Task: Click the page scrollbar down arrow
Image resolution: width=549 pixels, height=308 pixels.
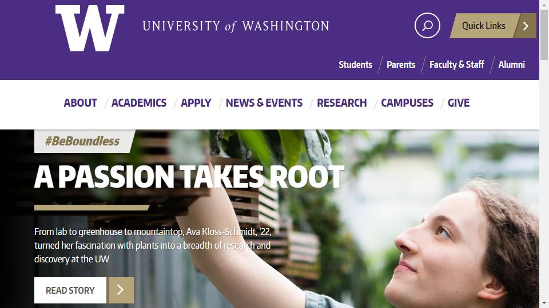Action: [544, 303]
